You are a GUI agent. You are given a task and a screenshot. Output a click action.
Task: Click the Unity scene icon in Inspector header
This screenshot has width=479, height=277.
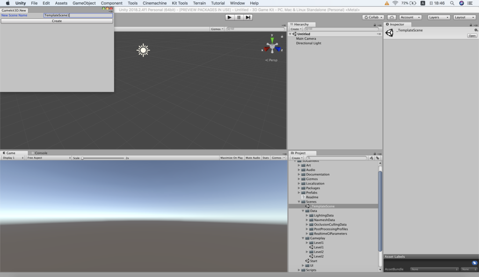389,33
